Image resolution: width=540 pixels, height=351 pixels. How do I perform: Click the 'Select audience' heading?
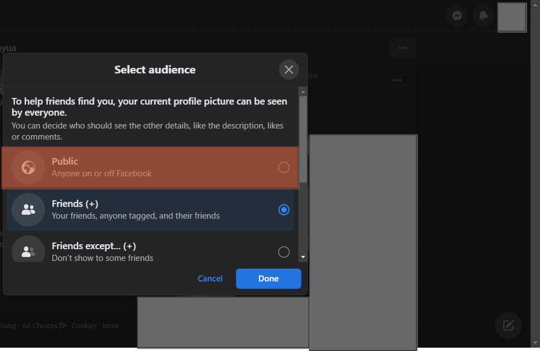(x=155, y=70)
